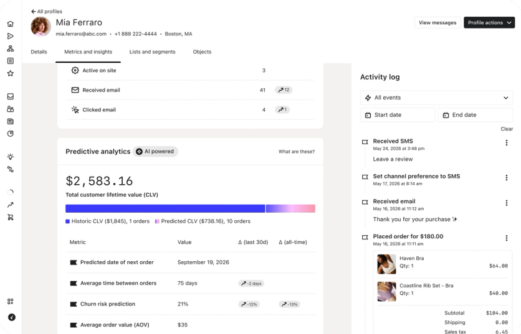Open the Forms document icon in sidebar
Image resolution: width=521 pixels, height=334 pixels.
(11, 61)
